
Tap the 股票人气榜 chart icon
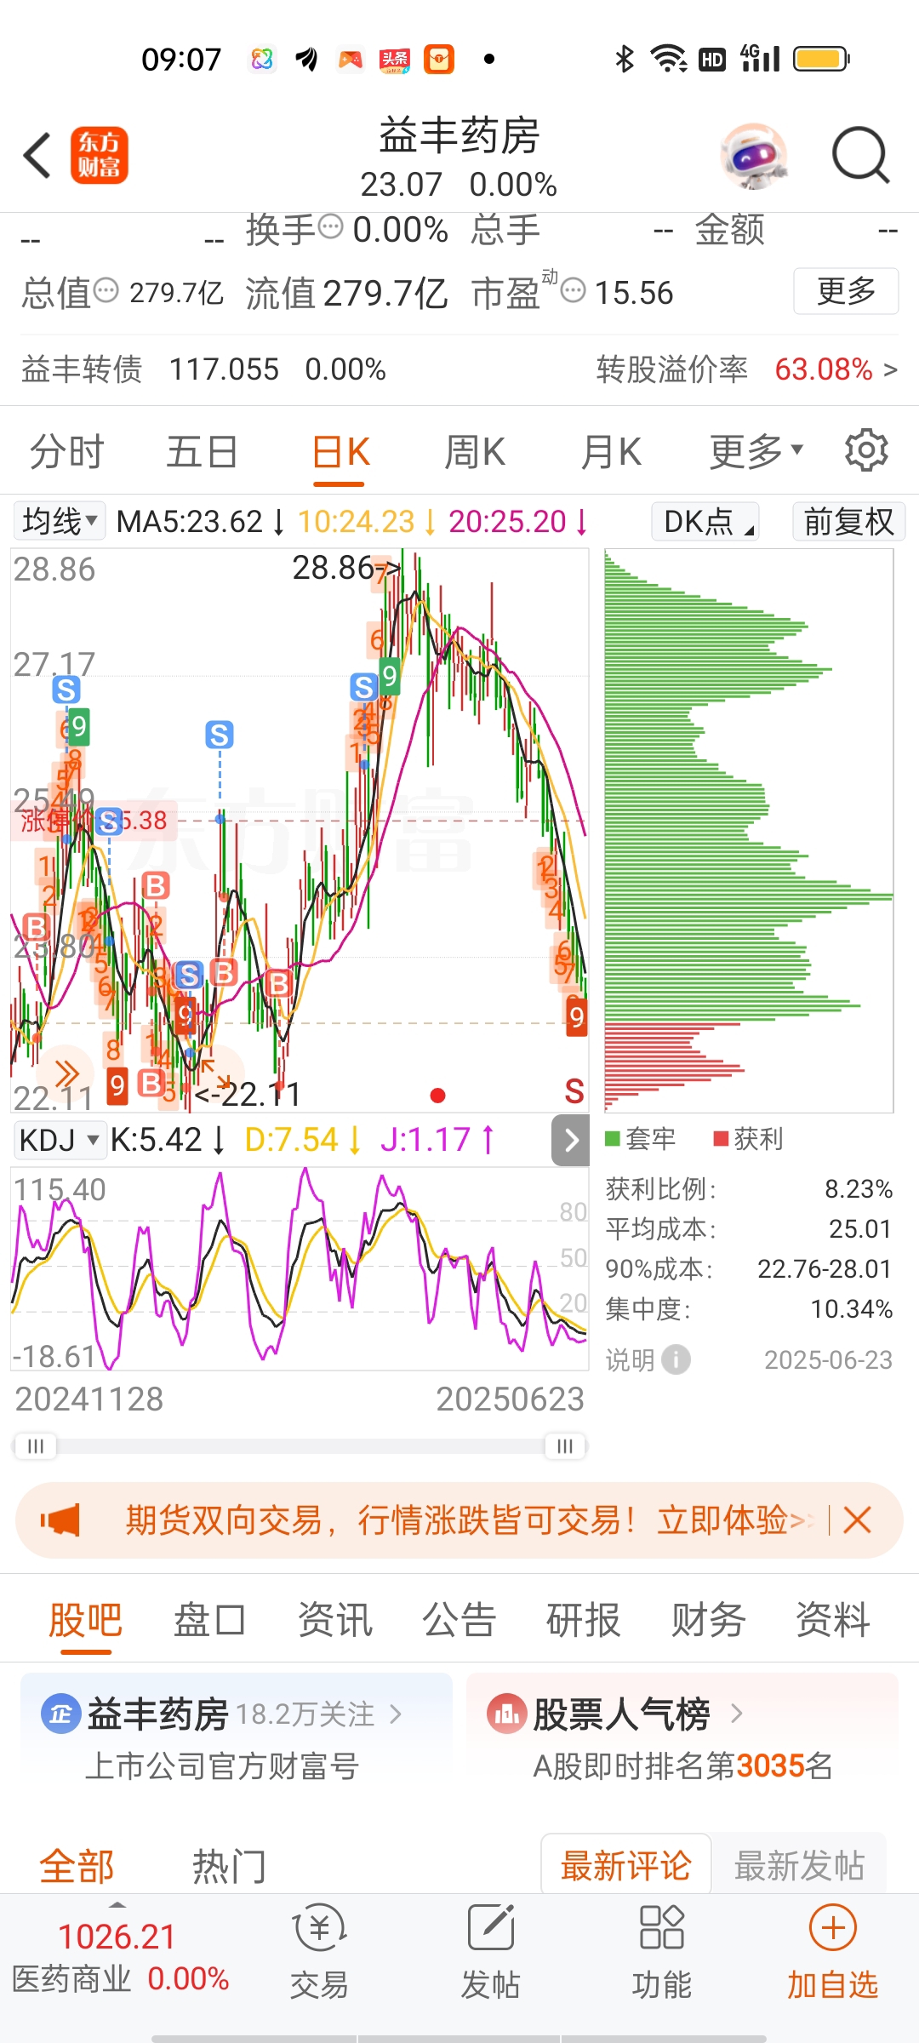507,1714
